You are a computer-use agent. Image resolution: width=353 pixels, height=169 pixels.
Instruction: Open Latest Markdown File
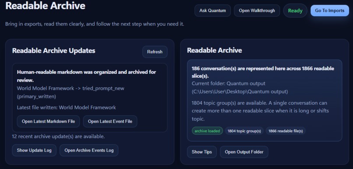tap(49, 121)
